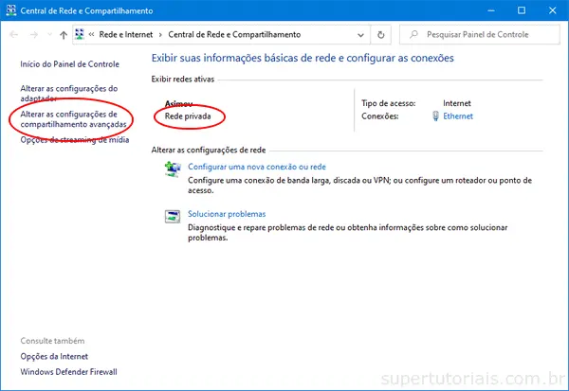Open the recent locations dropdown arrow
569x391 pixels.
48,35
